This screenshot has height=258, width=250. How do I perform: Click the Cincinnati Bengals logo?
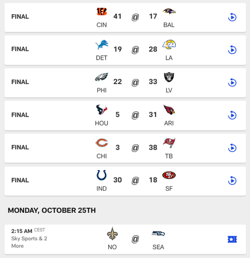[102, 12]
